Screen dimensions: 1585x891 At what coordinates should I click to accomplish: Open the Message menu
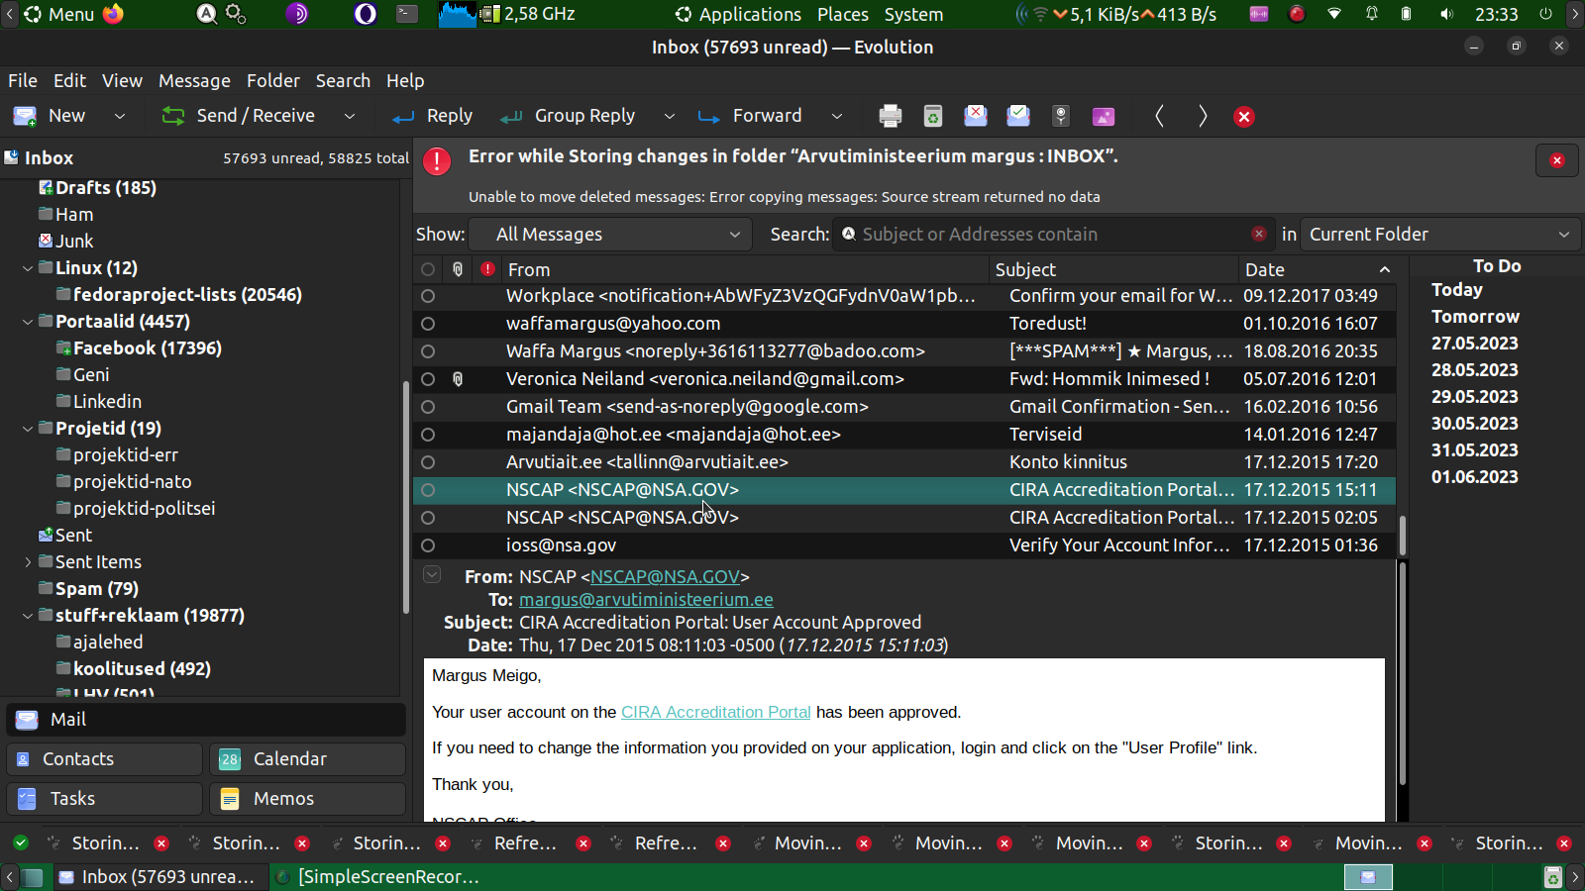[194, 81]
